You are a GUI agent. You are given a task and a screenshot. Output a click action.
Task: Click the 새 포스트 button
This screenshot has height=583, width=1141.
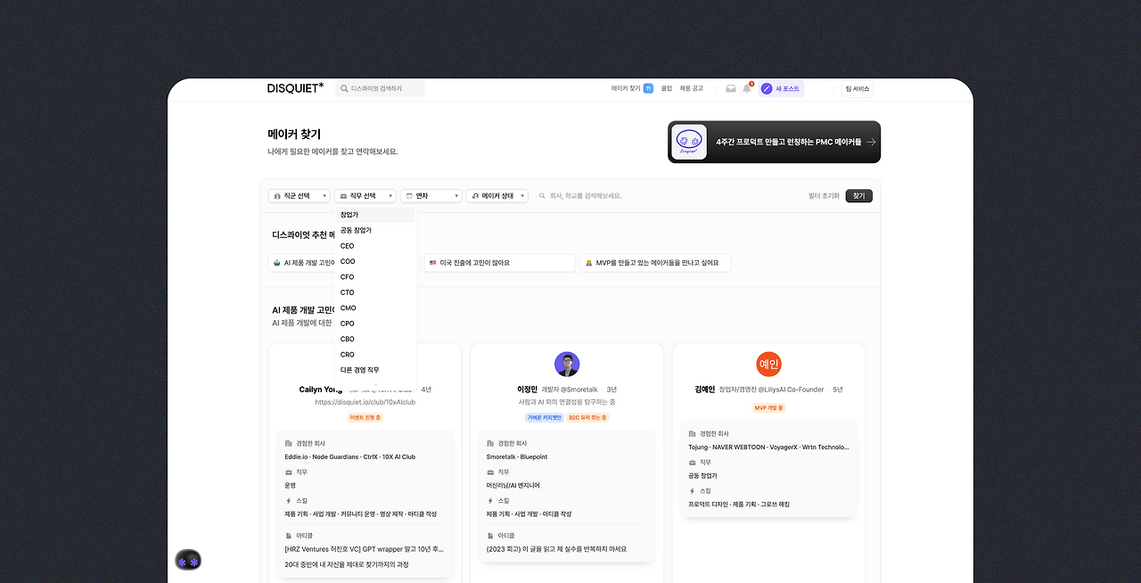pyautogui.click(x=782, y=89)
